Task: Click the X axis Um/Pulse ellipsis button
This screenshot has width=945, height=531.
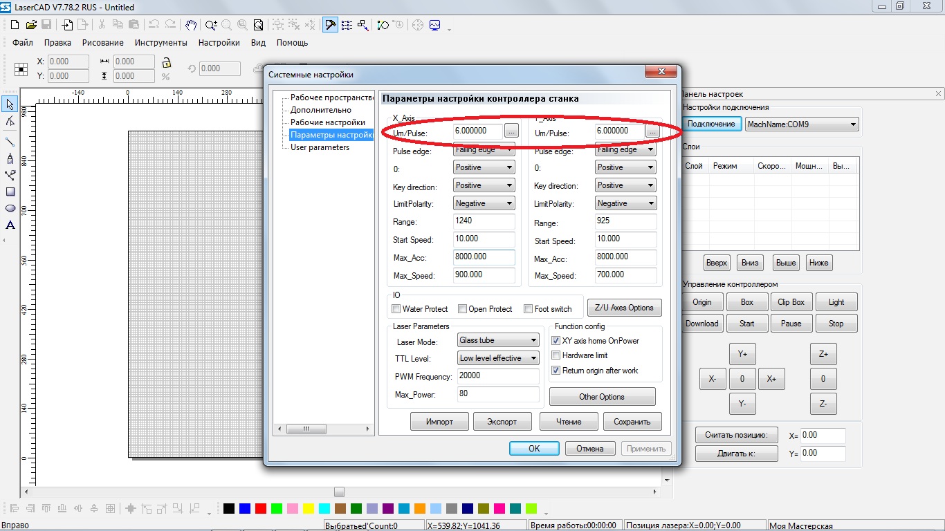Action: coord(511,130)
